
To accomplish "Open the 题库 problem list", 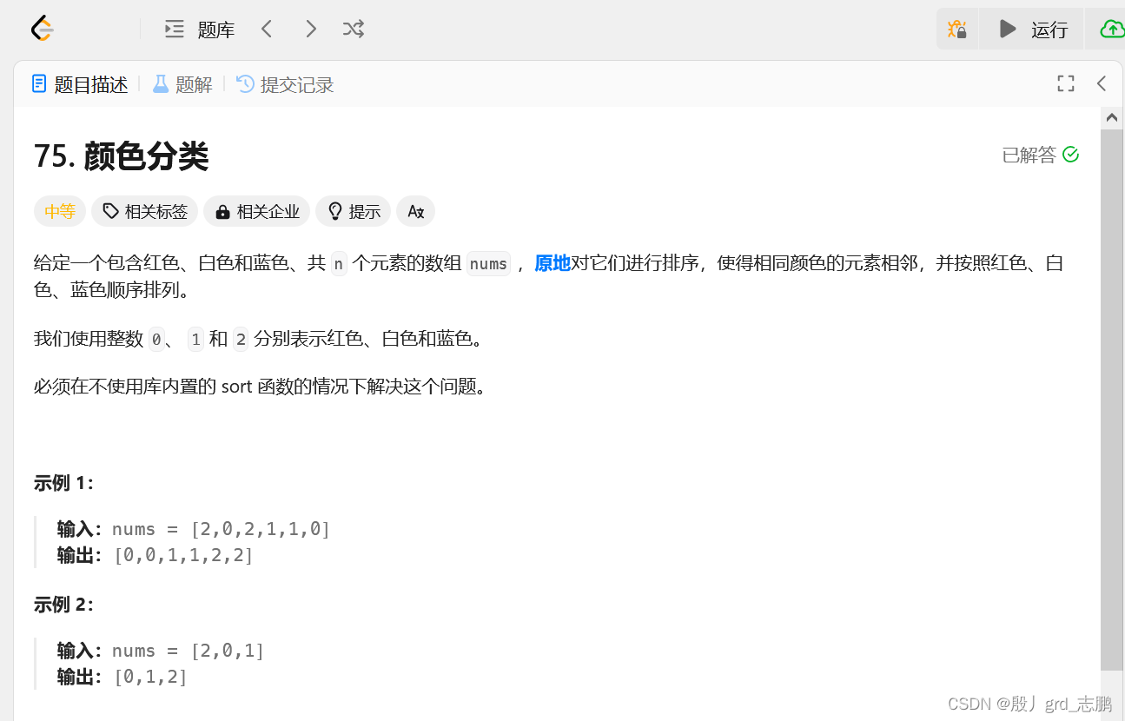I will coord(200,30).
